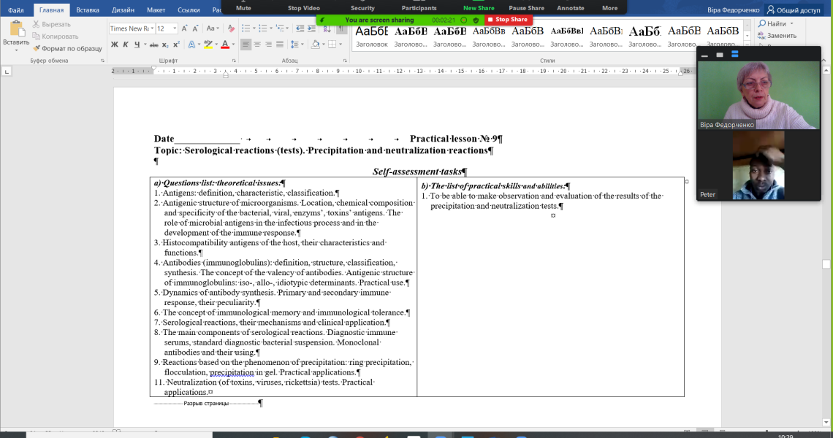The width and height of the screenshot is (833, 438).
Task: Switch to the Вставка tab
Action: click(x=87, y=10)
